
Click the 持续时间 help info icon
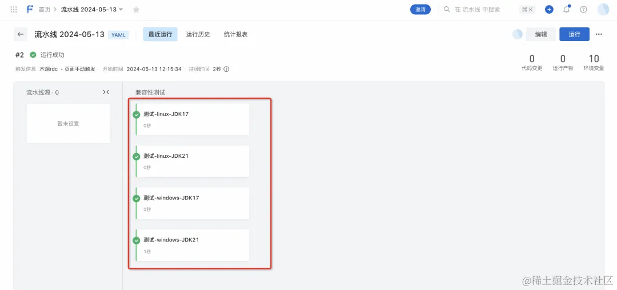coord(226,69)
